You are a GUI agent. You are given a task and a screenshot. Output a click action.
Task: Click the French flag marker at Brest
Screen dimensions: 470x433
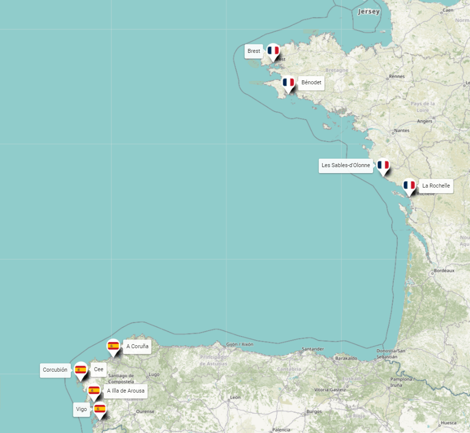pyautogui.click(x=272, y=50)
